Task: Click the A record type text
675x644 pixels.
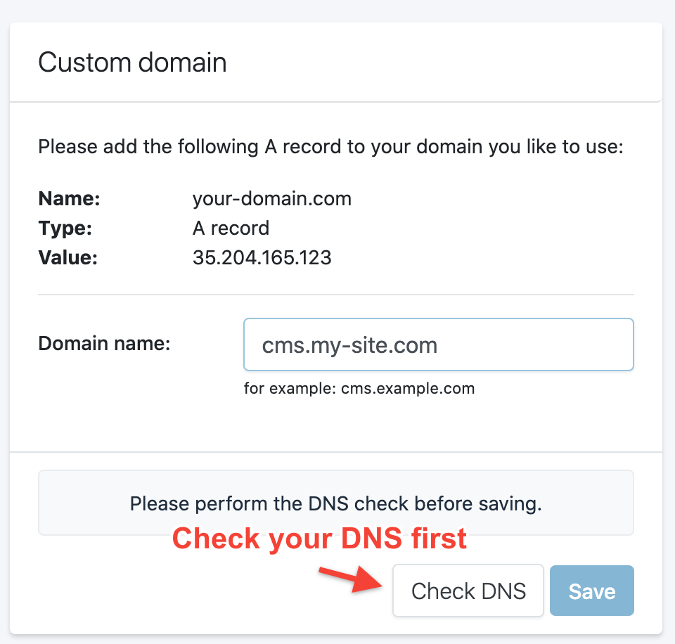Action: click(231, 228)
